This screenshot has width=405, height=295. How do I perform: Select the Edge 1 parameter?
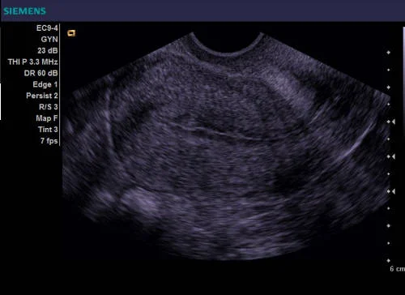(x=45, y=84)
